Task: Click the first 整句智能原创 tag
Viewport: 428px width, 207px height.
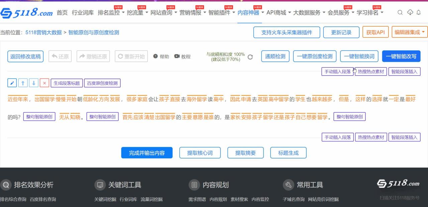Action: pyautogui.click(x=39, y=117)
